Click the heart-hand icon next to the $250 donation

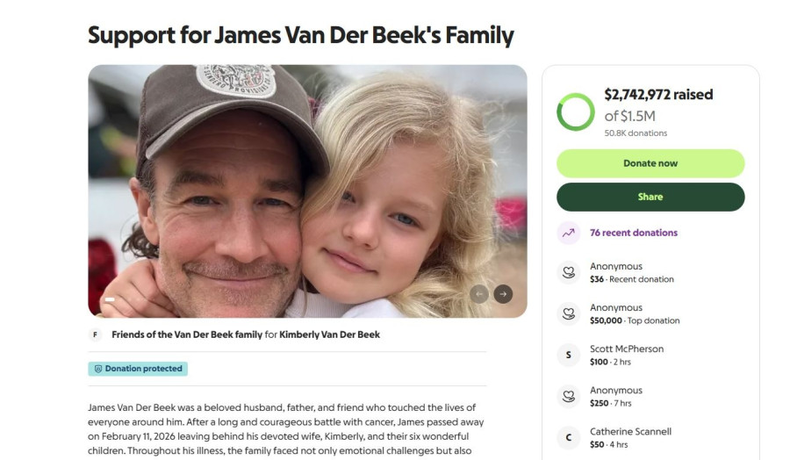click(568, 396)
